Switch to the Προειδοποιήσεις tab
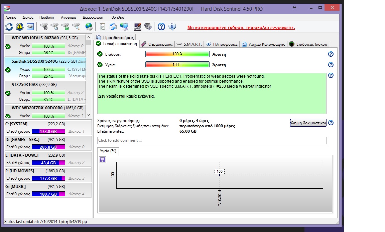This screenshot has width=385, height=232. pyautogui.click(x=115, y=37)
